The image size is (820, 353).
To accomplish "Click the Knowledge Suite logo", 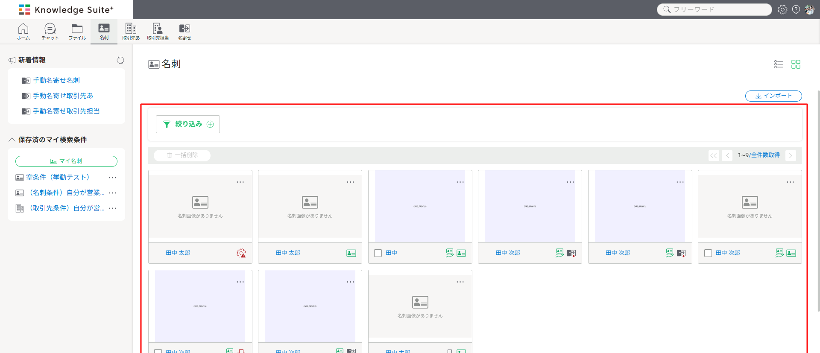I will (x=66, y=9).
